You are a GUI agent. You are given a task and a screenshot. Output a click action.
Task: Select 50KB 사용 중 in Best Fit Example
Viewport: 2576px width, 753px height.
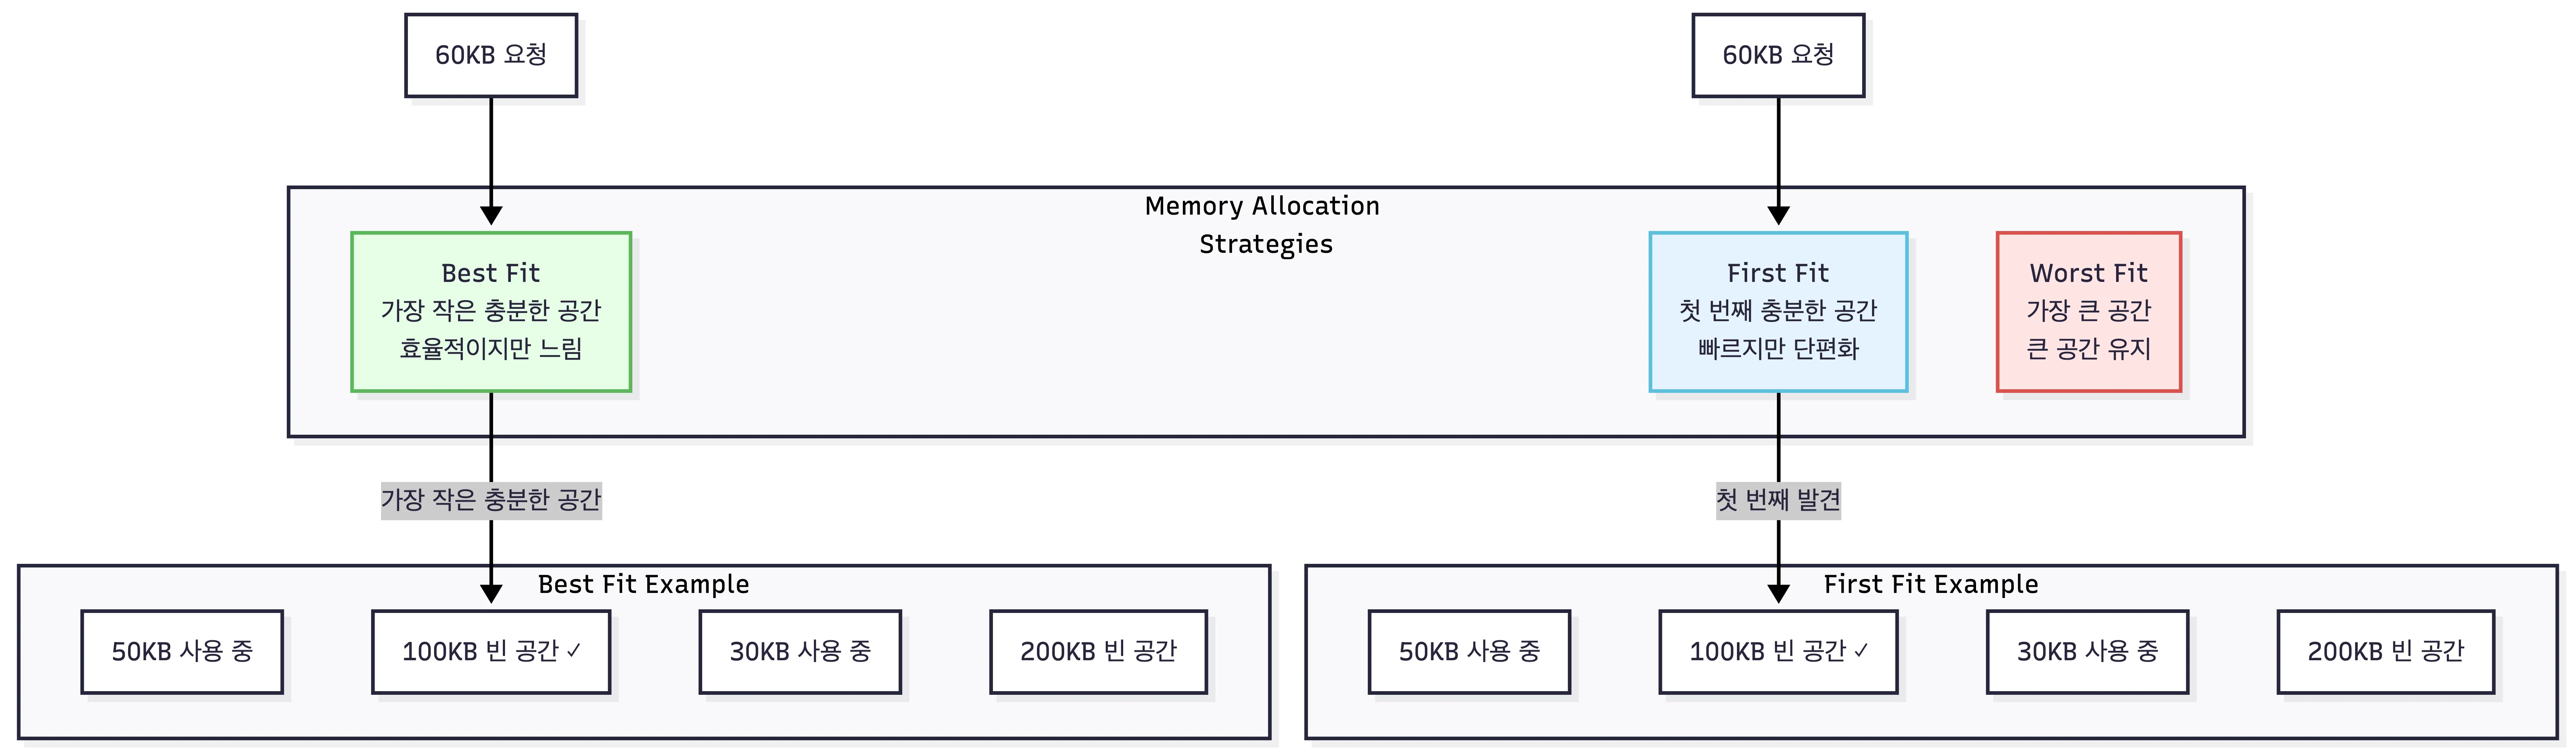click(x=182, y=651)
